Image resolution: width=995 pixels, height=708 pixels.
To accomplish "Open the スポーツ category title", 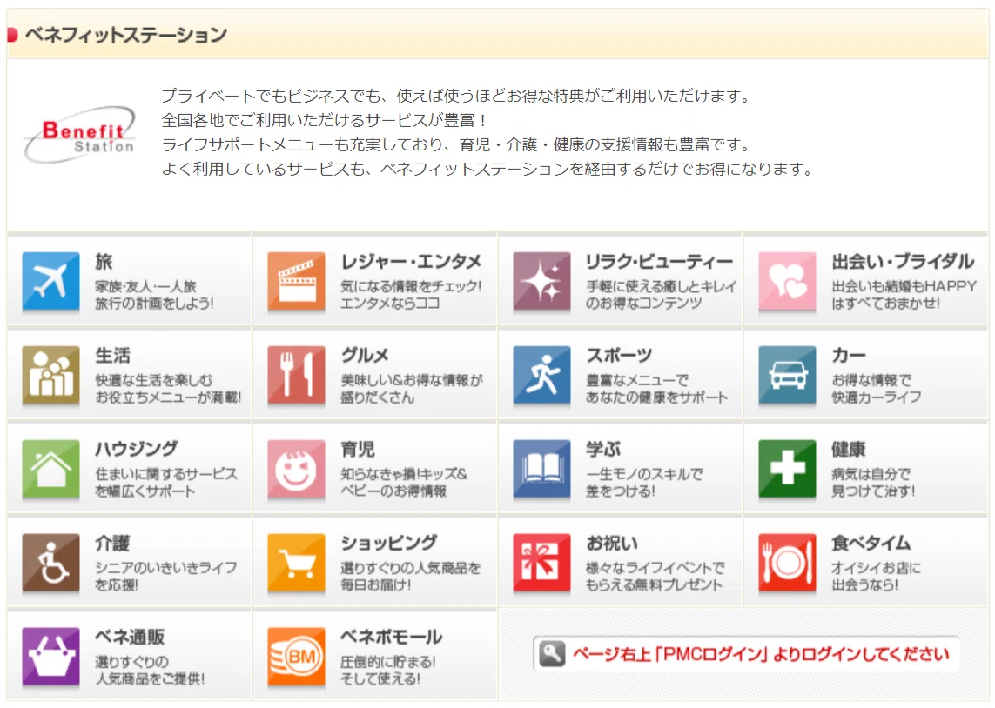I will tap(619, 355).
